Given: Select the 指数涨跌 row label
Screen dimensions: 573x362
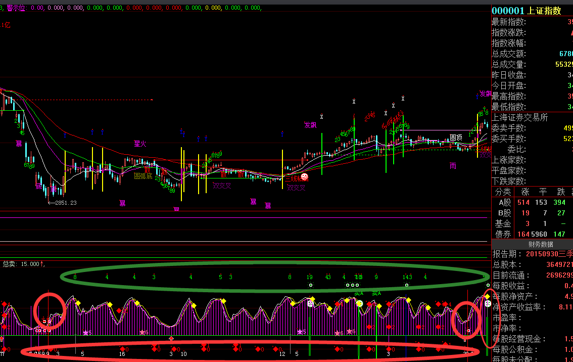Looking at the screenshot, I should [x=509, y=33].
